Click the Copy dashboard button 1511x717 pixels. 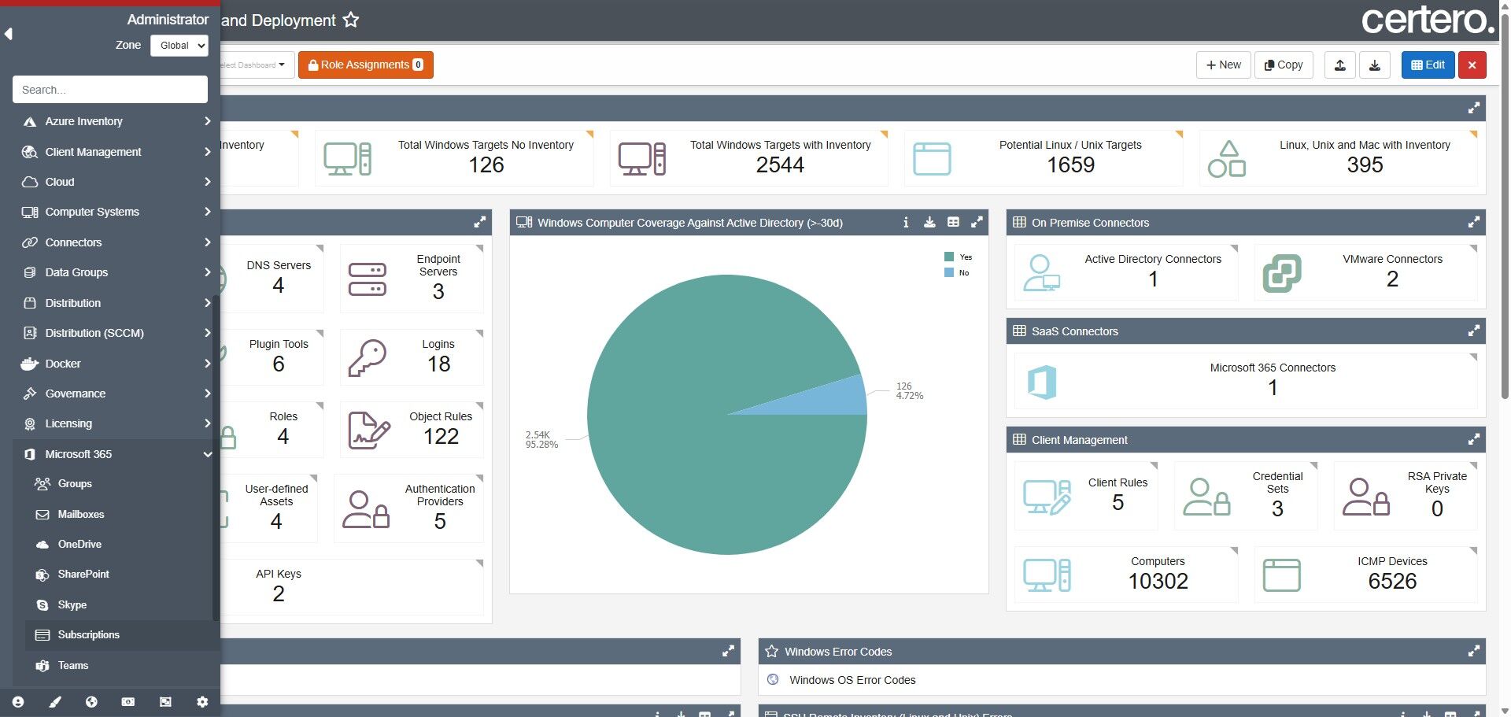pos(1284,65)
